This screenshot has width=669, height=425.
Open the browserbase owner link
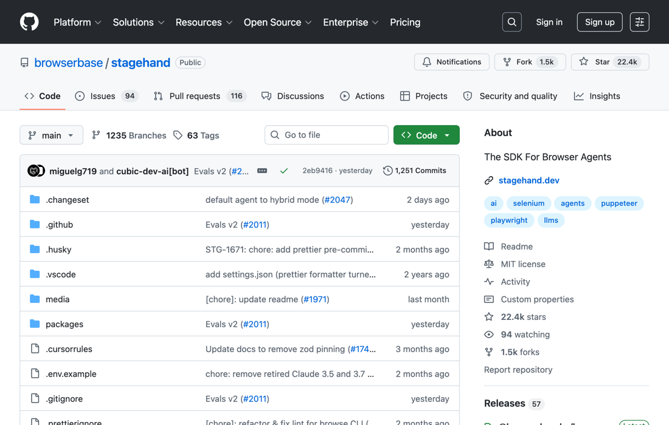68,63
